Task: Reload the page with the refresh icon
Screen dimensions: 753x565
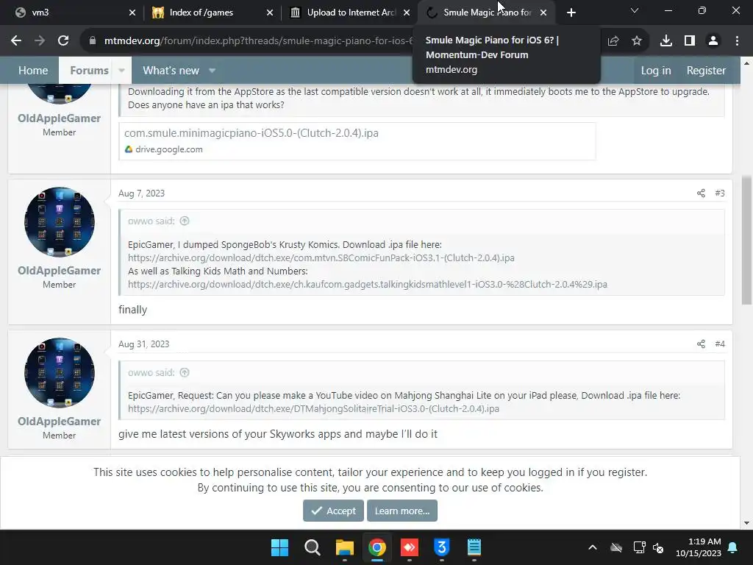Action: pyautogui.click(x=63, y=41)
